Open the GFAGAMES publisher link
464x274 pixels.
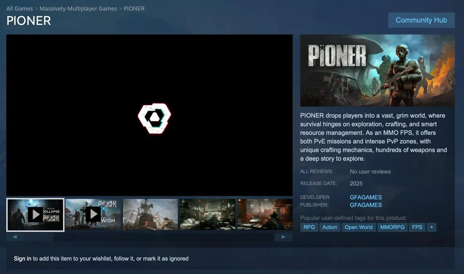tap(366, 205)
